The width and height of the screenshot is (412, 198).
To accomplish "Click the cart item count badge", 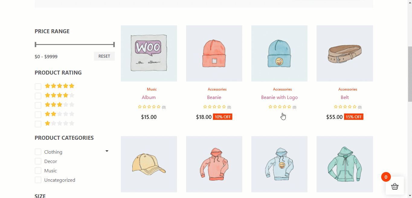I will click(386, 177).
